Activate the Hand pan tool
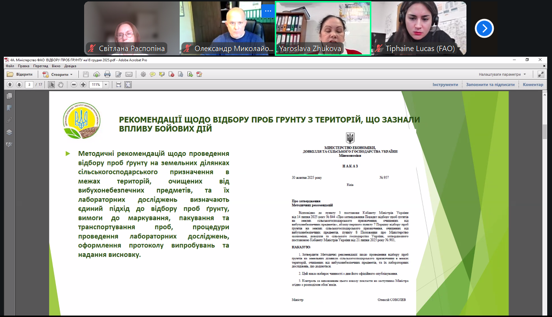 [61, 84]
